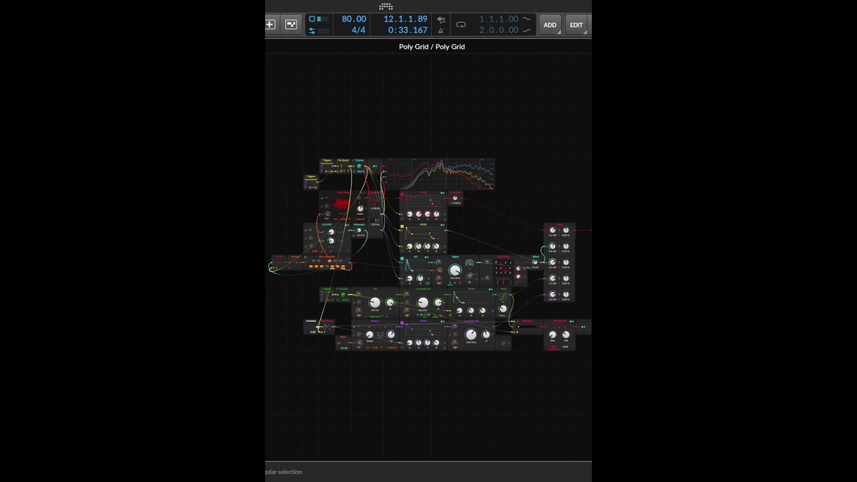Click the Mixer bottom-row purple level knob

pos(552,295)
